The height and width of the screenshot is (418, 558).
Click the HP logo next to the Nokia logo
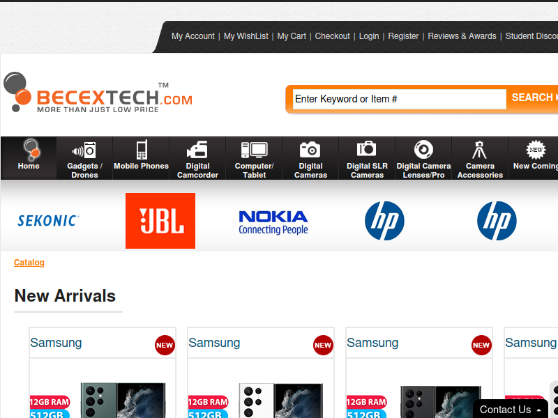(384, 221)
